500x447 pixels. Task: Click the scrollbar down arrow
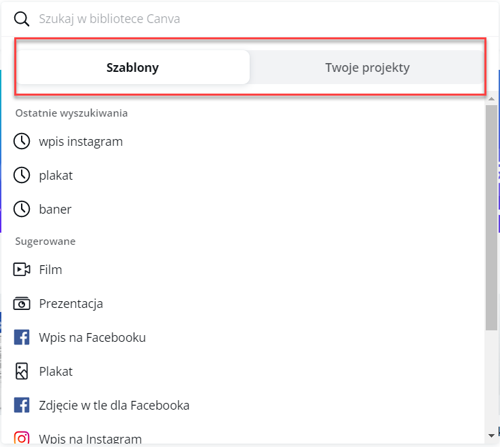[x=492, y=434]
